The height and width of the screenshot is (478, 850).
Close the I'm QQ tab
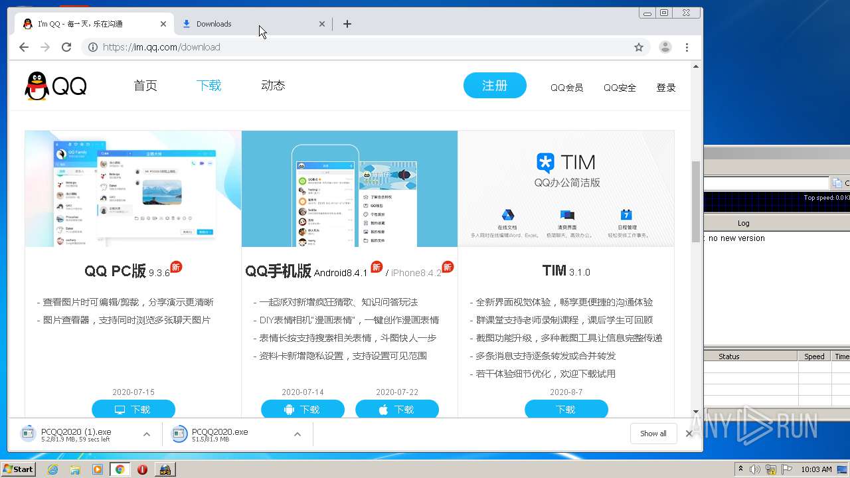[163, 24]
